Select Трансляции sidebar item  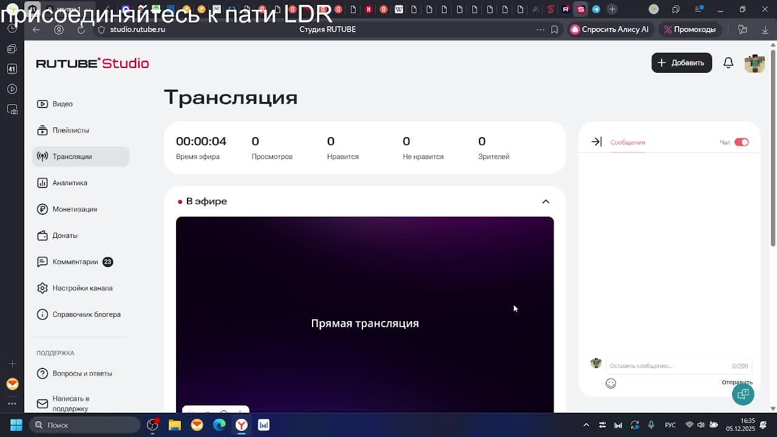point(80,157)
